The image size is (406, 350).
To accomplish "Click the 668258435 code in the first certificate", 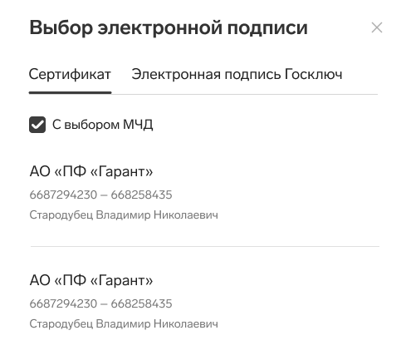I will point(141,195).
